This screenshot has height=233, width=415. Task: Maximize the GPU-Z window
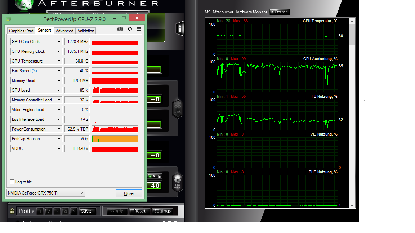(x=124, y=18)
